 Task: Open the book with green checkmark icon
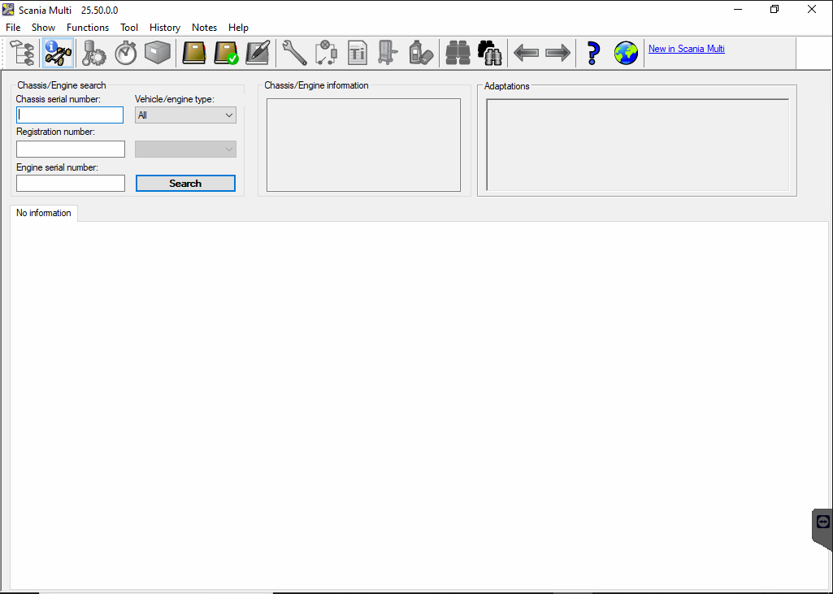pos(226,54)
